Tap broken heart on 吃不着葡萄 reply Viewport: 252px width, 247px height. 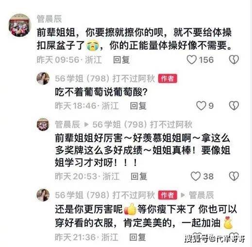click(234, 106)
